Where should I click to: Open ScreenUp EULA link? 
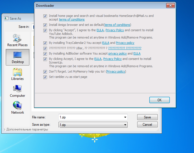pyautogui.click(x=98, y=59)
